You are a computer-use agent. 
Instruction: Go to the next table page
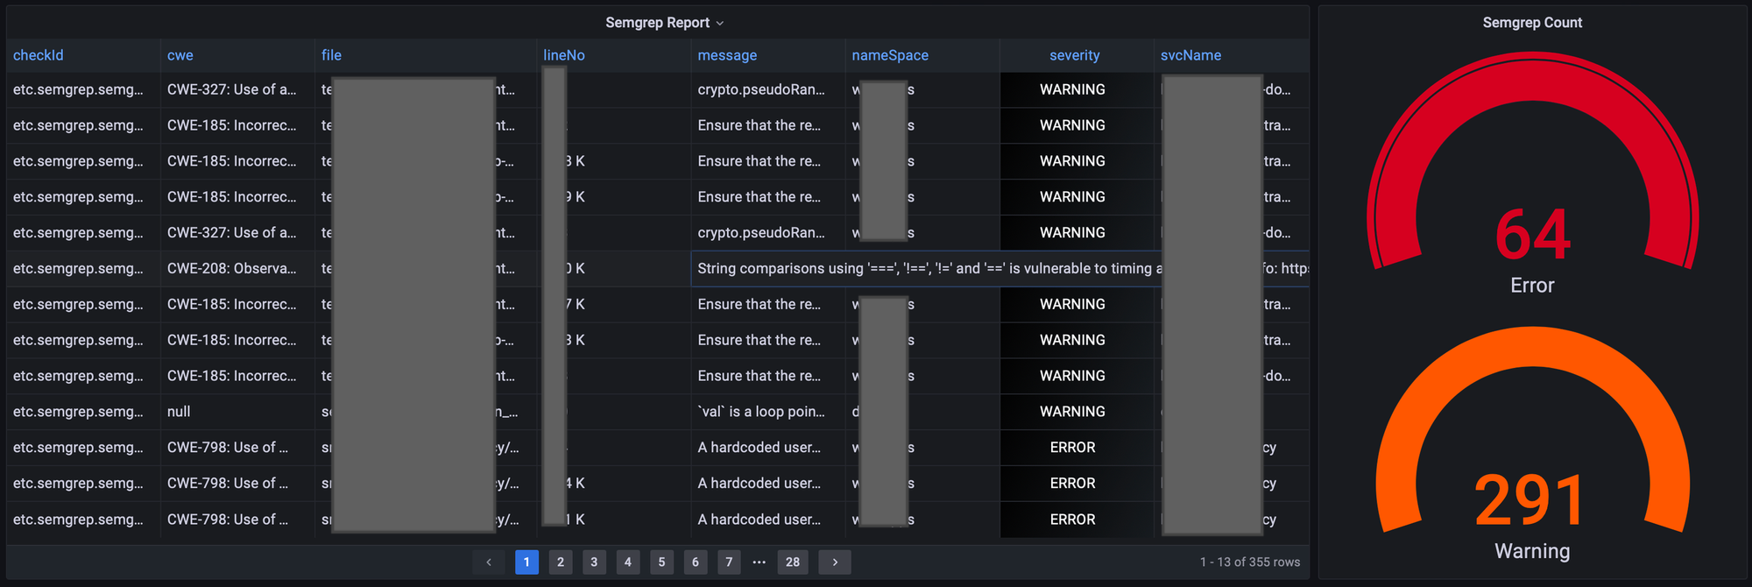835,562
